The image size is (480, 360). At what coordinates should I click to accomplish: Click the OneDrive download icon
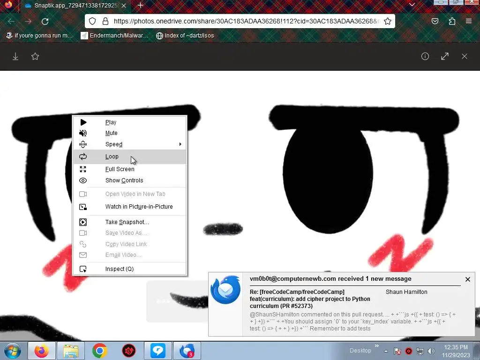click(x=15, y=56)
